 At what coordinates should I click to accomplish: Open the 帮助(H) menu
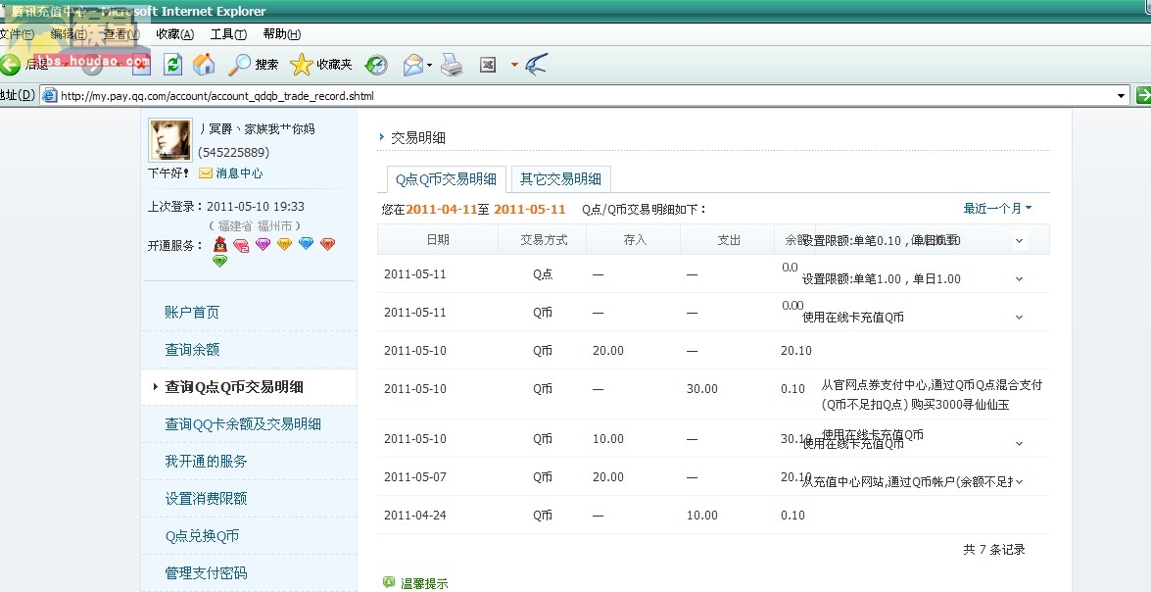282,33
